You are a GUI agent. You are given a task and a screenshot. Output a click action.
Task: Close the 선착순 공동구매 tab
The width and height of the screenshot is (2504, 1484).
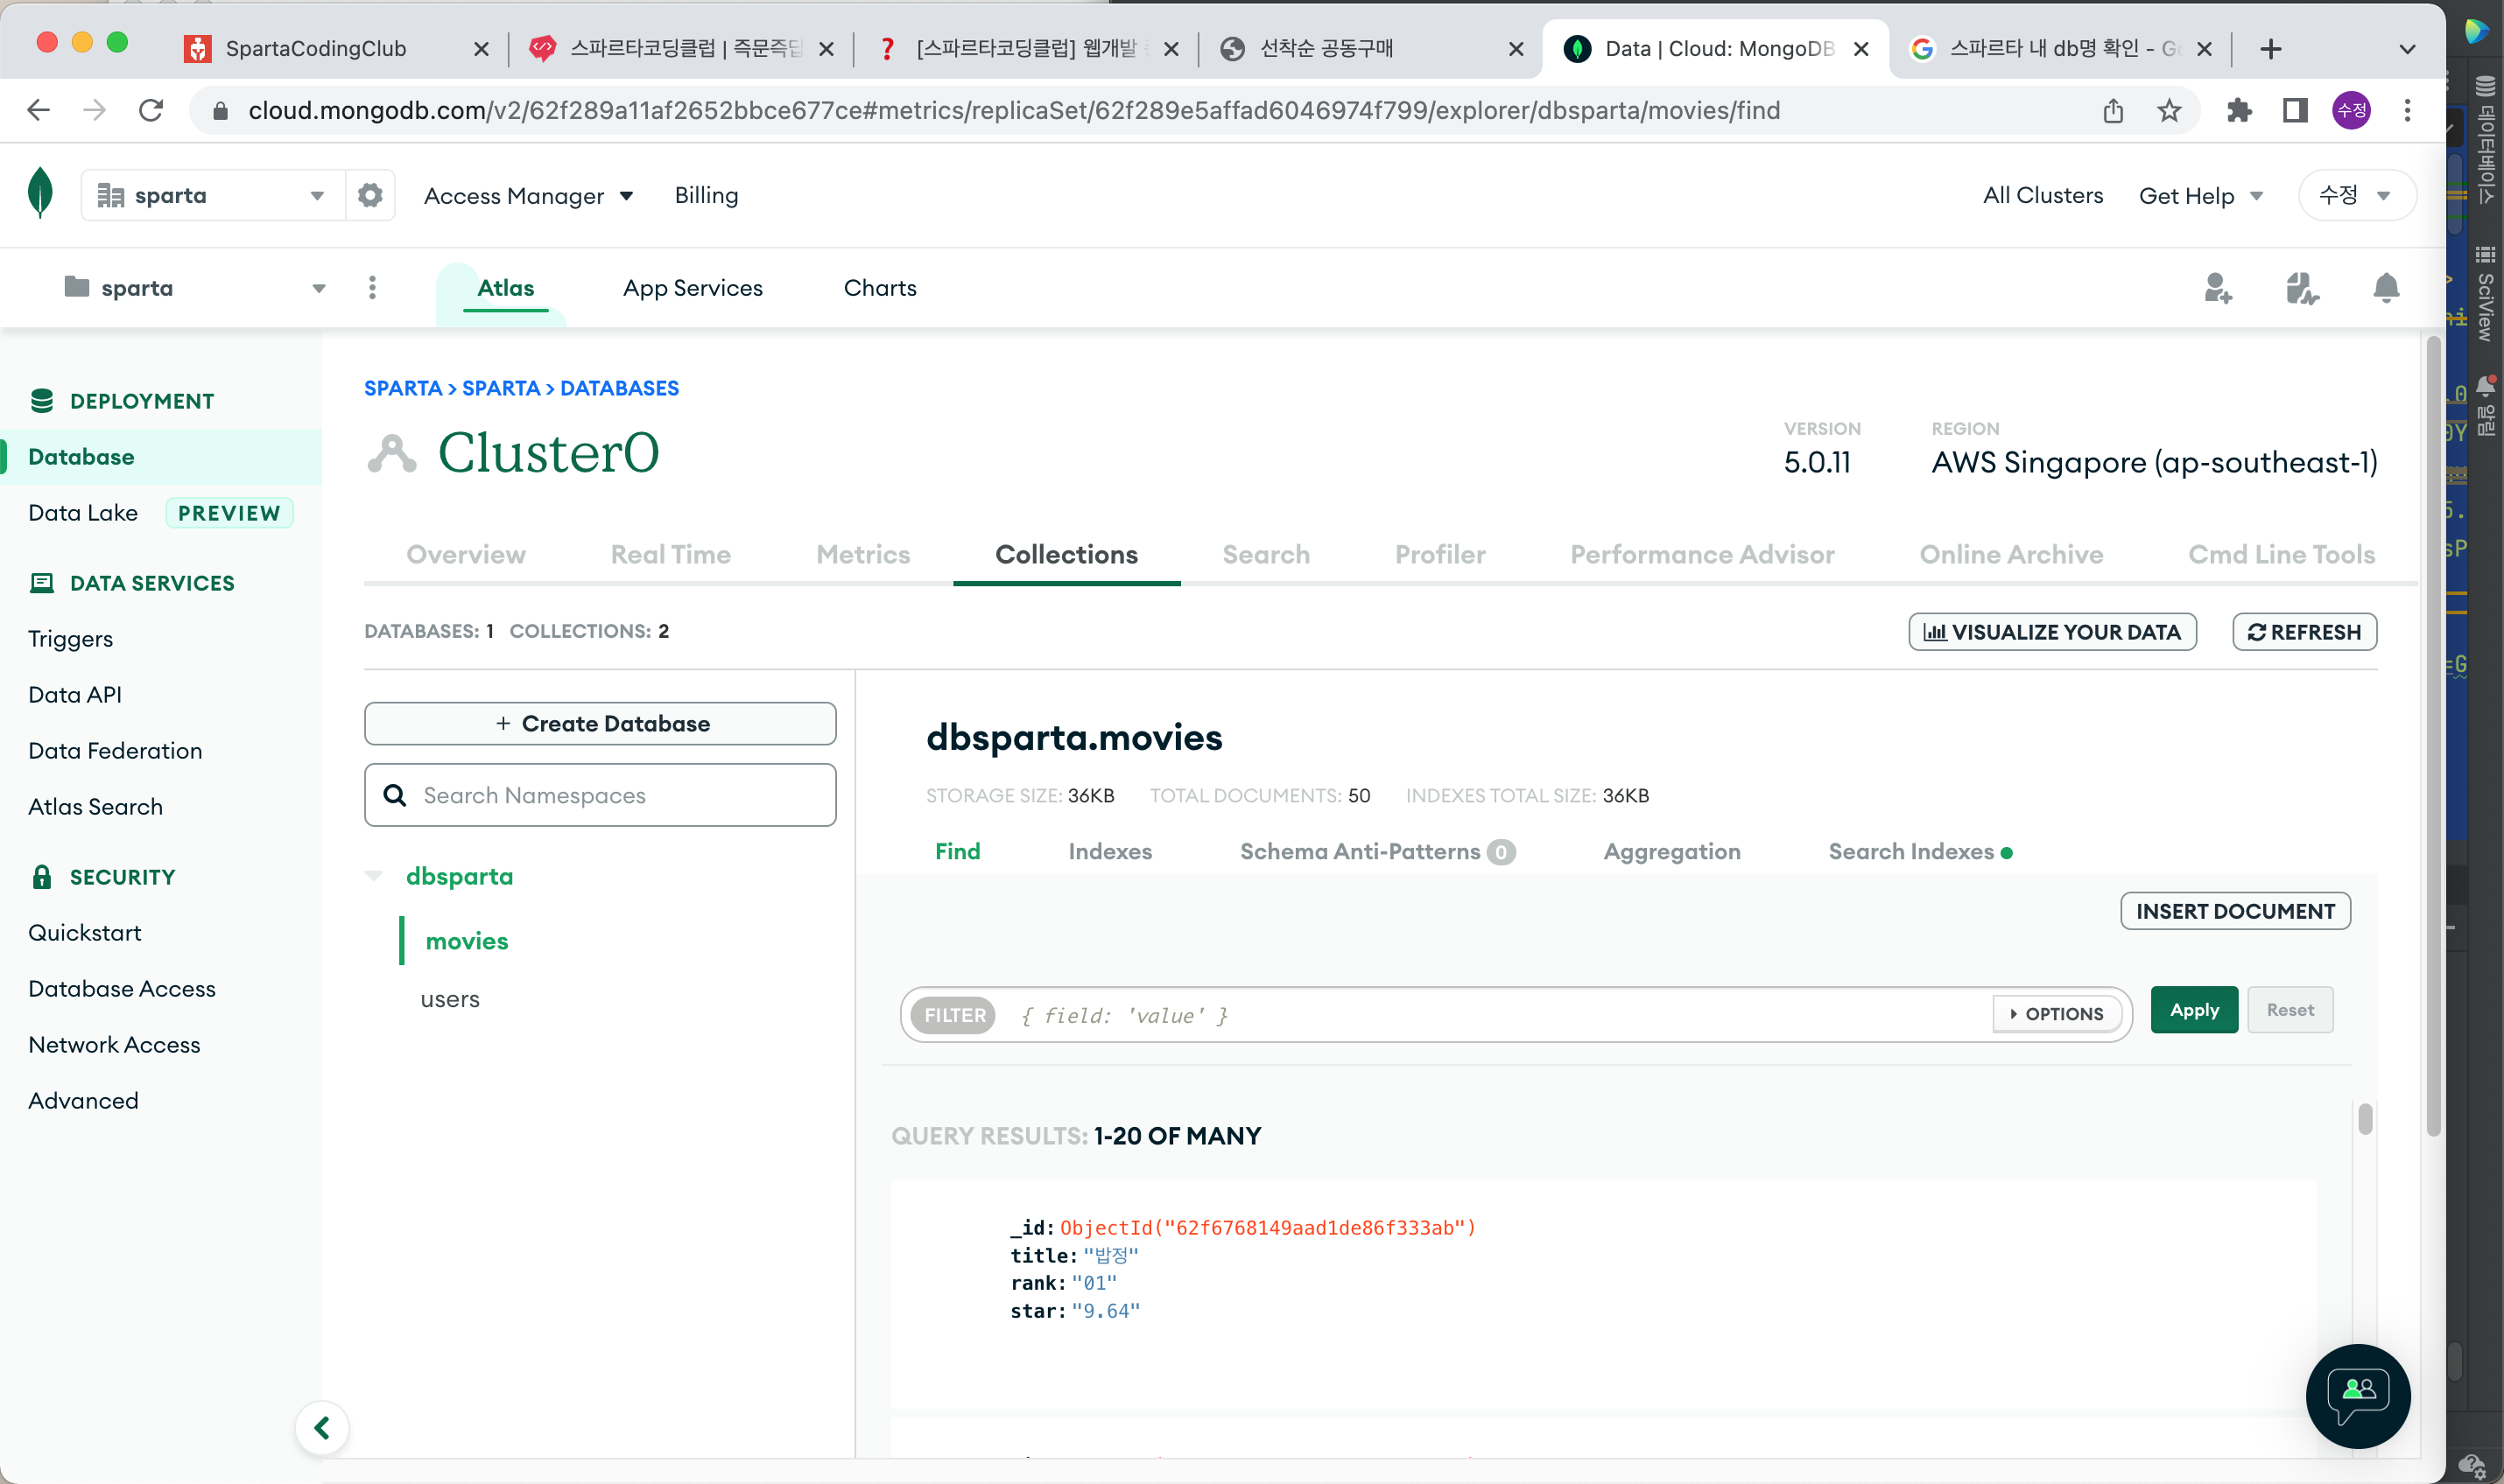point(1516,49)
